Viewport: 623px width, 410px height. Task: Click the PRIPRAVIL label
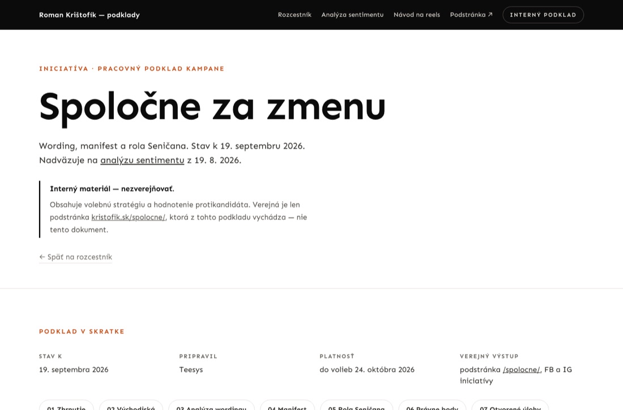tap(198, 356)
